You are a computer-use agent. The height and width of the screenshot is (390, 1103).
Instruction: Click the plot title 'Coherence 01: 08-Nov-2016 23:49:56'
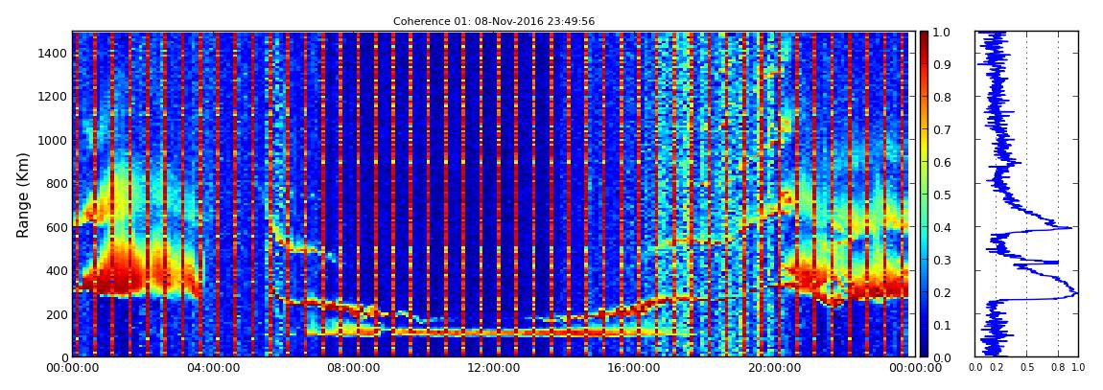[x=494, y=21]
